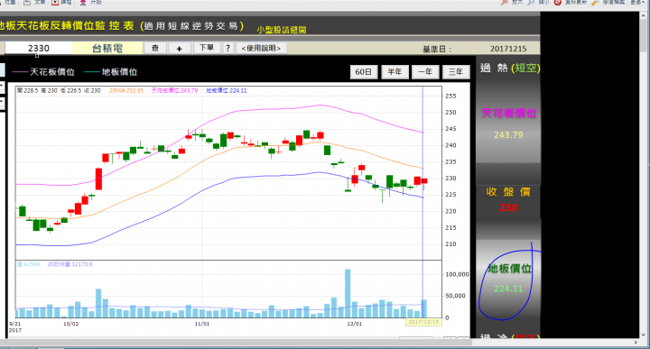The width and height of the screenshot is (650, 349).
Task: Select the 三年 chart range
Action: coord(456,72)
